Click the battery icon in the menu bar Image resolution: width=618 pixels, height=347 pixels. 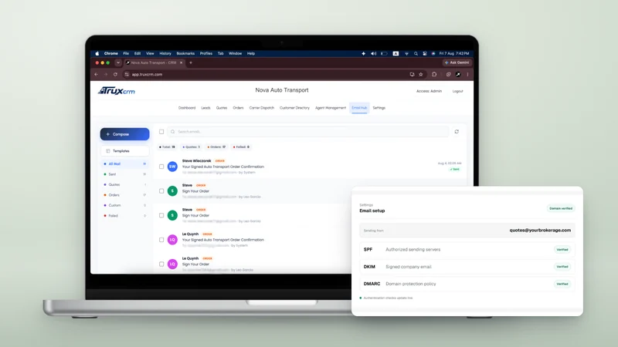click(x=384, y=53)
